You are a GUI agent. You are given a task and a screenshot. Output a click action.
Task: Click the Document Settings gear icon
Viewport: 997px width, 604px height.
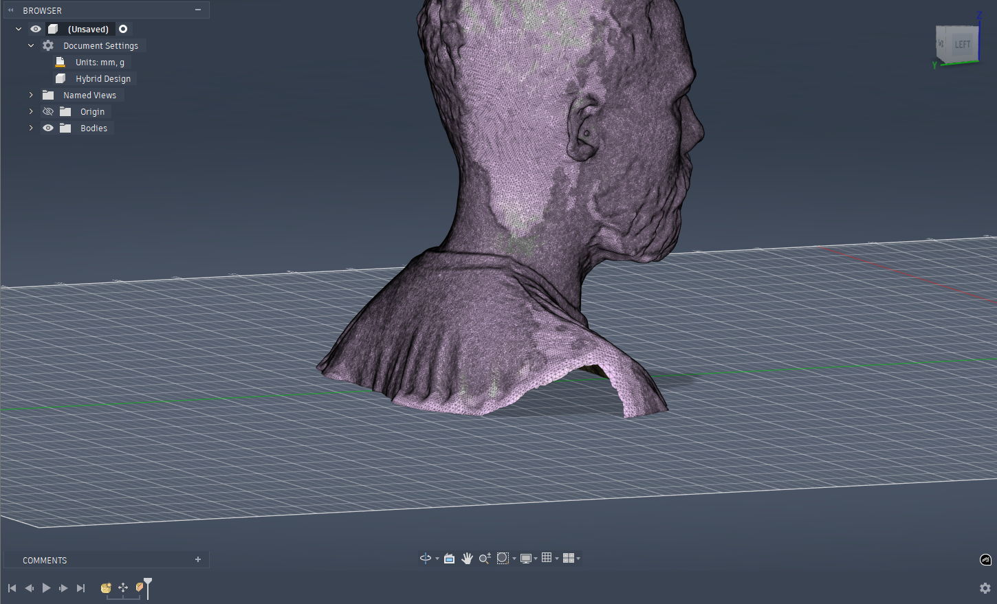(47, 45)
